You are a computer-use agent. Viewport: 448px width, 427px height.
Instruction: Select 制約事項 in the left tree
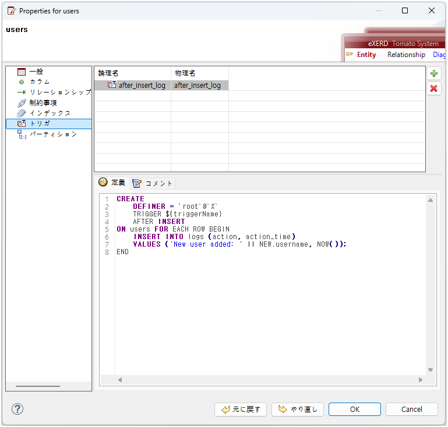tap(43, 103)
